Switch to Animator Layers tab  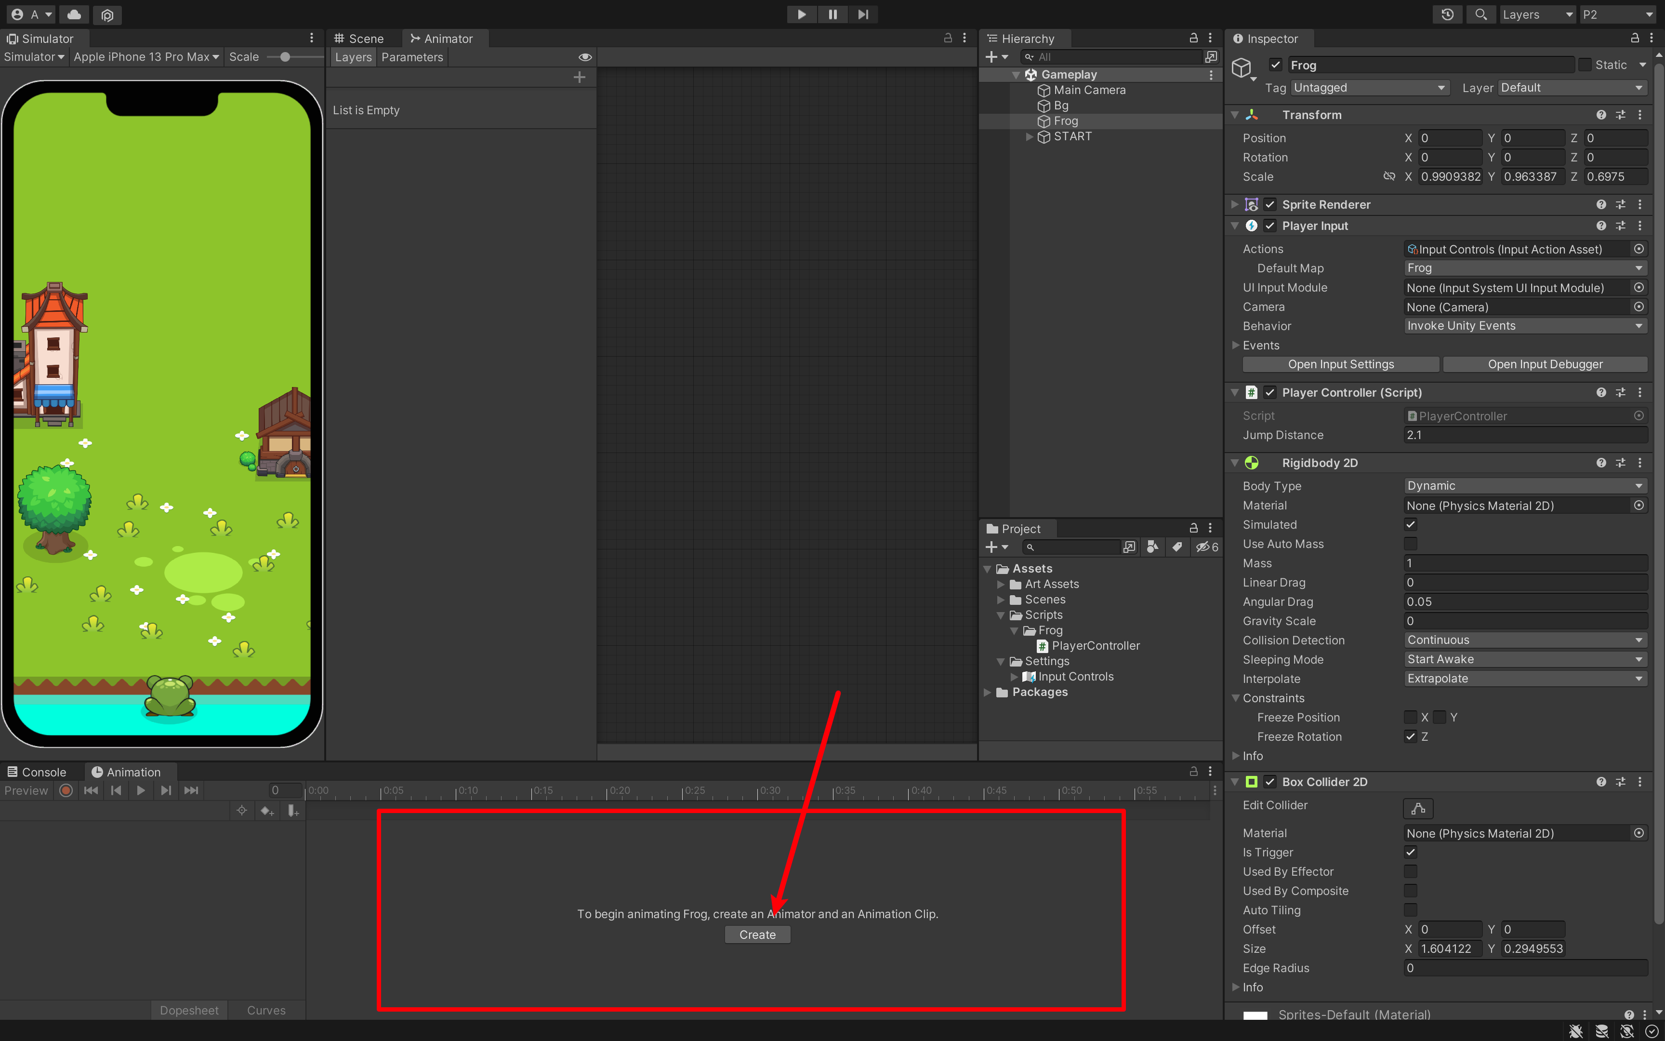pyautogui.click(x=354, y=57)
